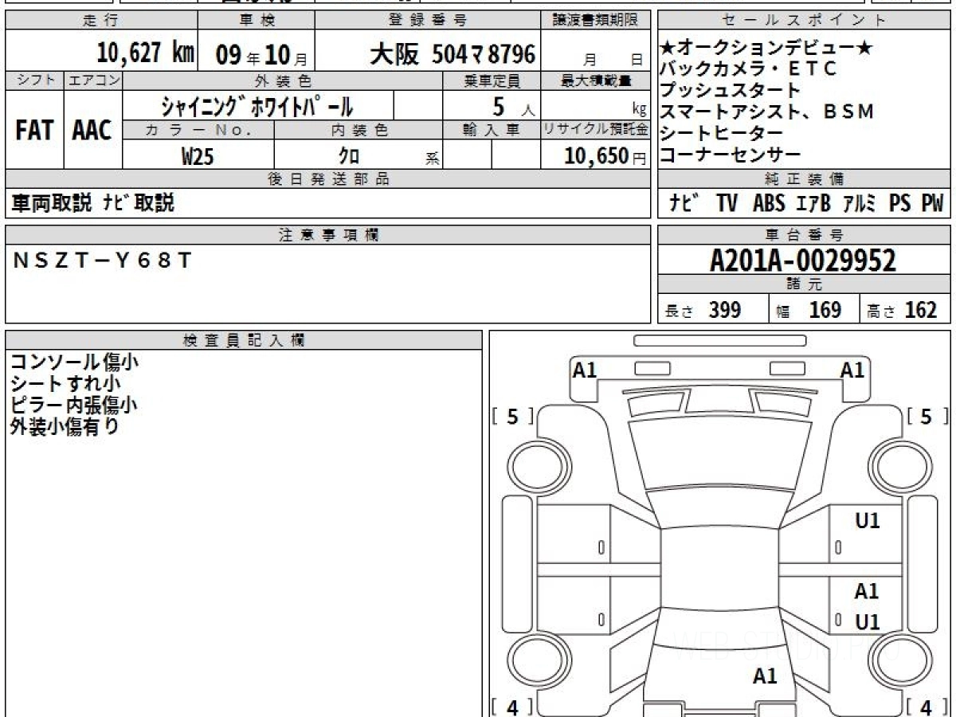Image resolution: width=956 pixels, height=717 pixels.
Task: Click the A1 mark near the diagram bottom
Action: tap(765, 676)
